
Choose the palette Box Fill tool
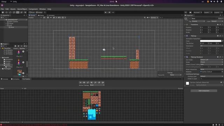pyautogui.click(x=92, y=83)
